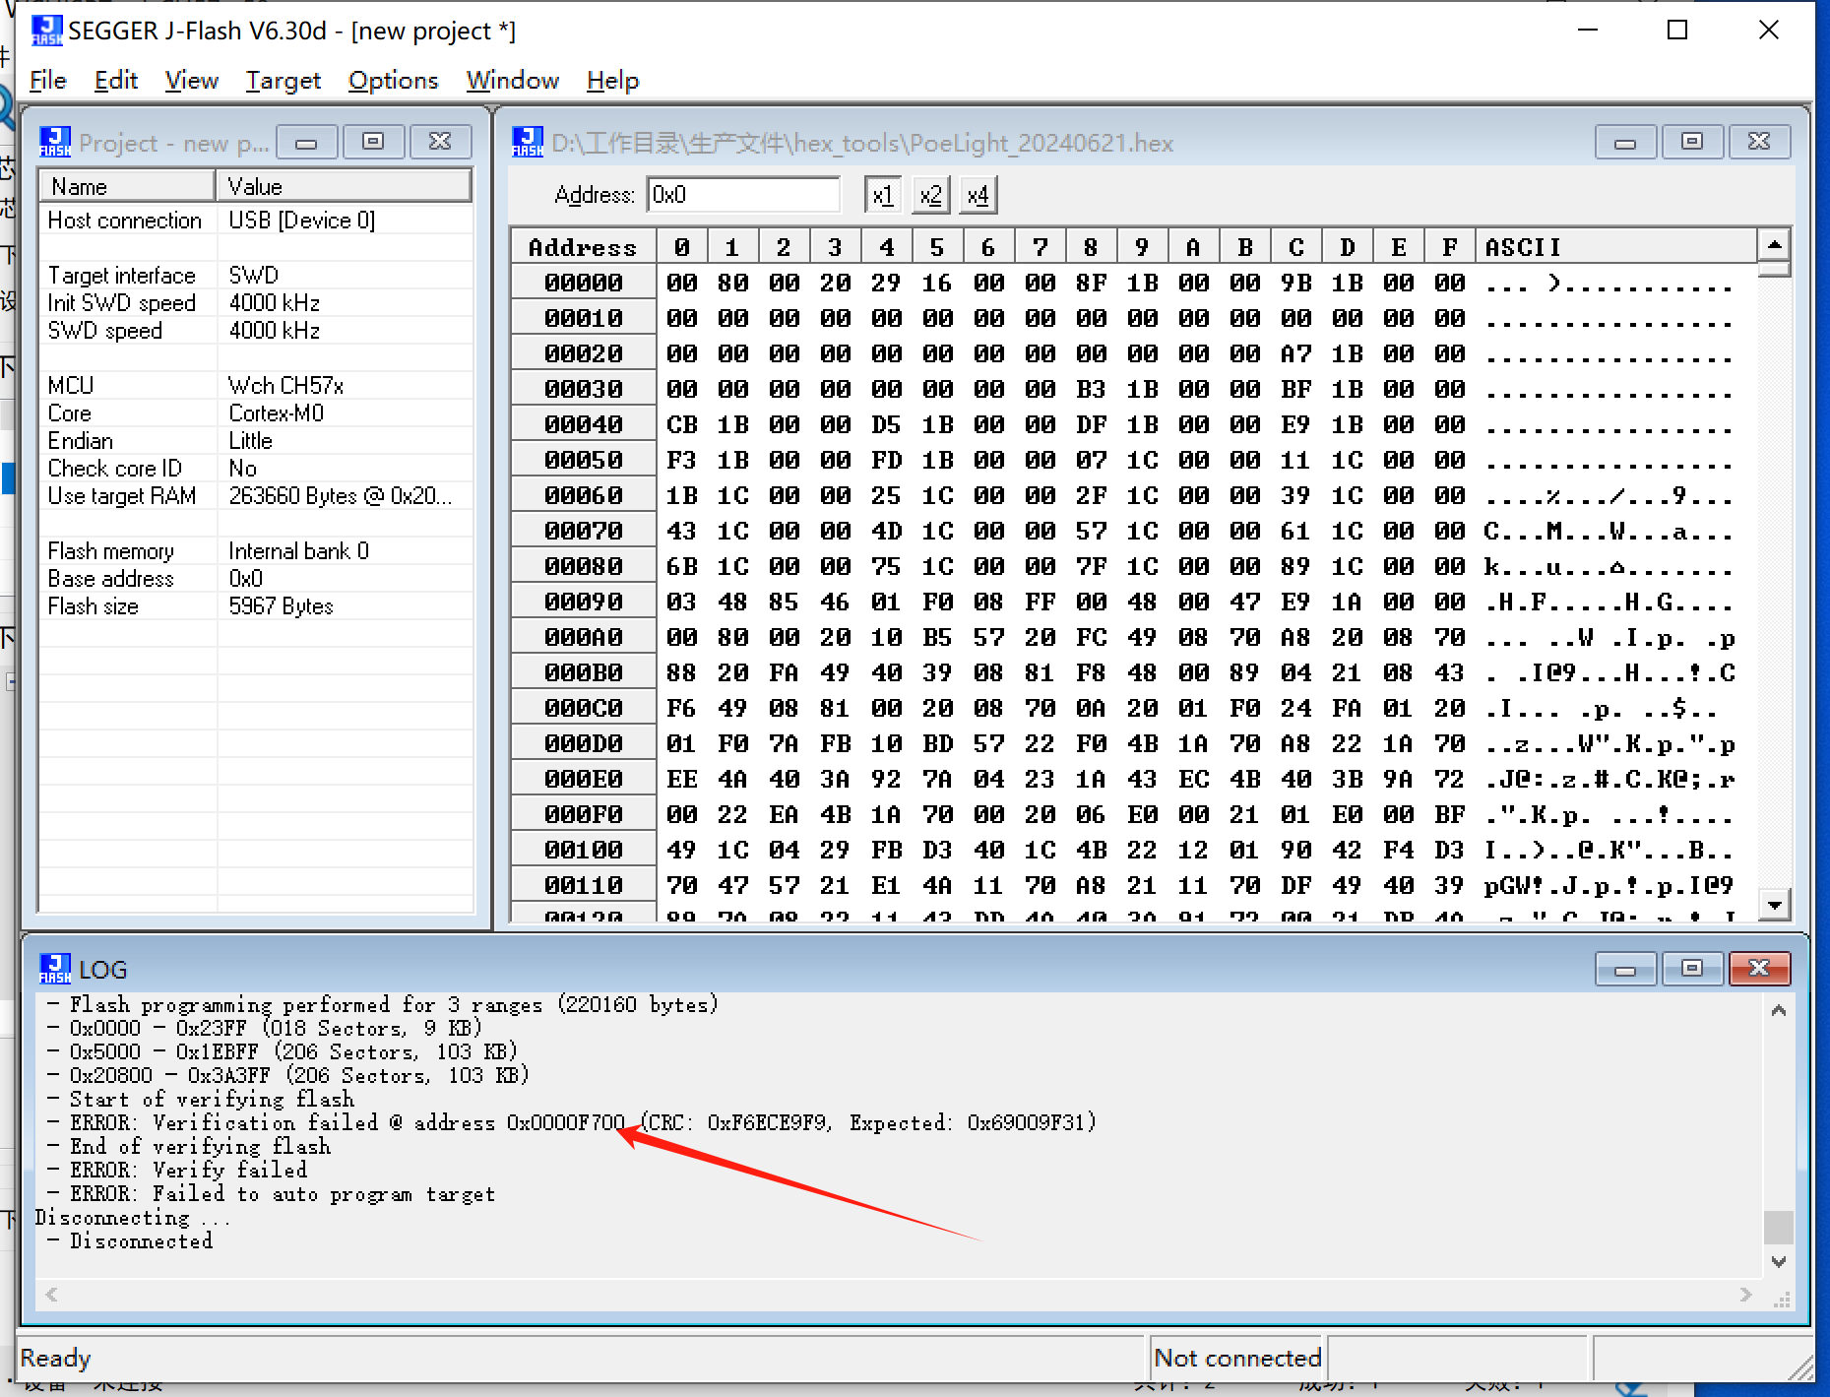
Task: Click LOG horizontal scroll right arrow
Action: tap(1745, 1295)
